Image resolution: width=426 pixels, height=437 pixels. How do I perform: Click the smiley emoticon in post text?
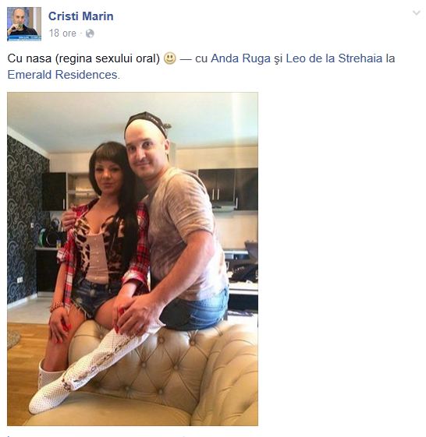[x=169, y=58]
